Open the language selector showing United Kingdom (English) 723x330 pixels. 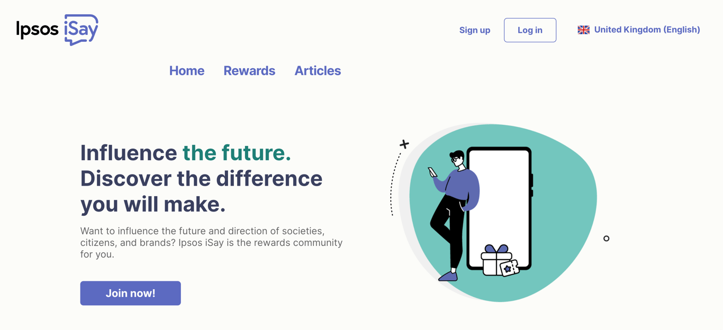tap(638, 30)
